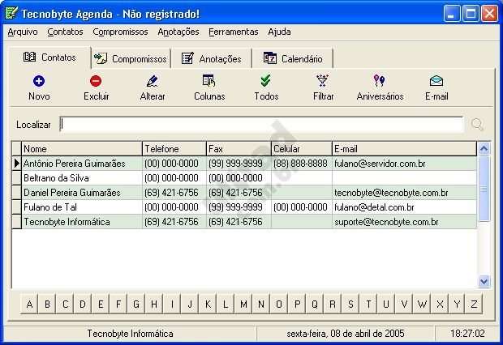503x345 pixels.
Task: Show all contacts with Todos
Action: pos(266,81)
